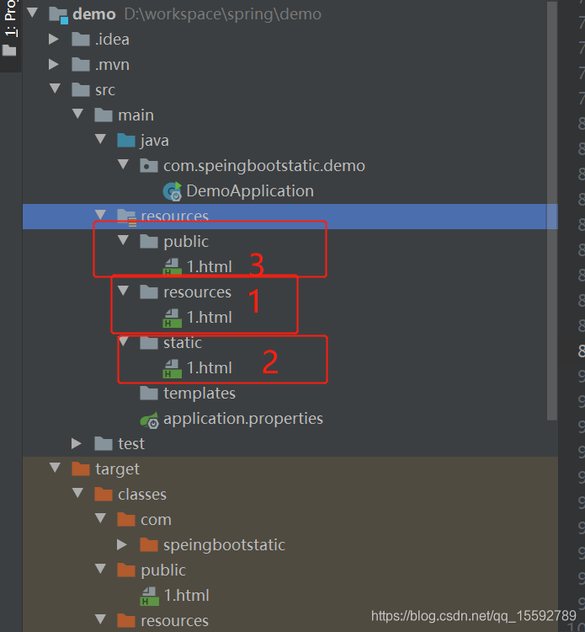Click the resources root folder icon
The height and width of the screenshot is (632, 585).
127,217
